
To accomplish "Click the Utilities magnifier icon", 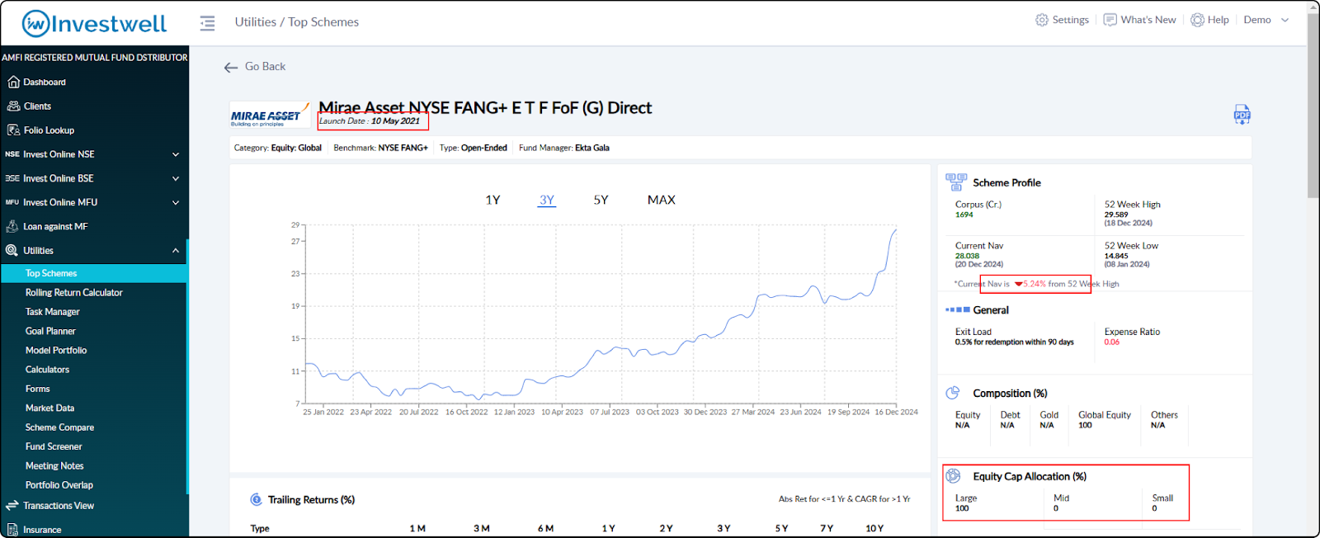I will click(x=12, y=250).
